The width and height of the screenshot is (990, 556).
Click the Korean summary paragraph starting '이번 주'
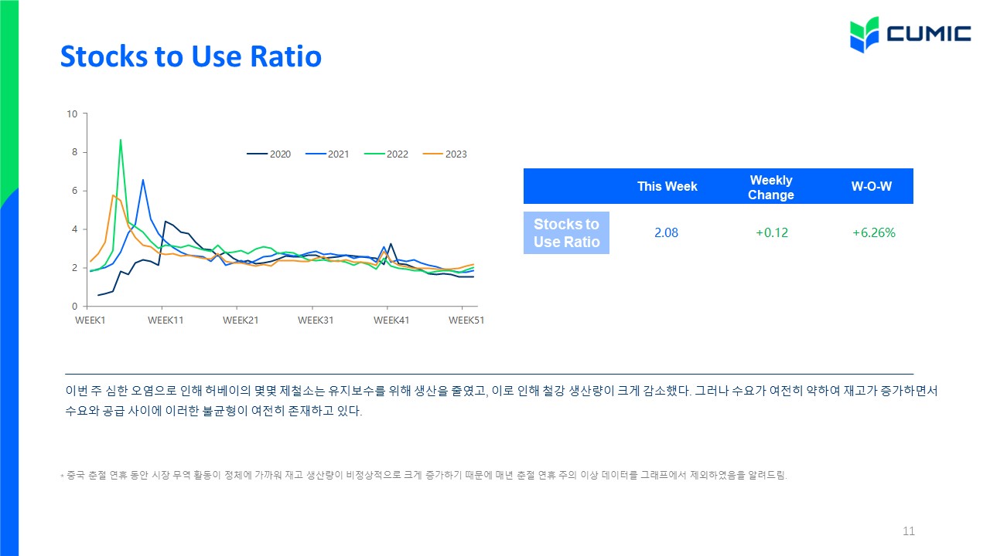pos(501,401)
